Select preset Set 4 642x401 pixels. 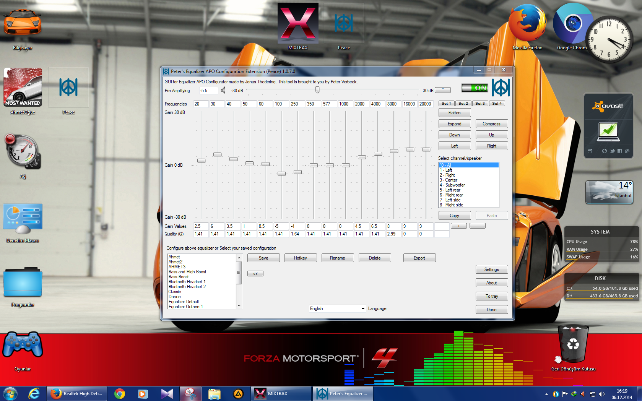(497, 104)
